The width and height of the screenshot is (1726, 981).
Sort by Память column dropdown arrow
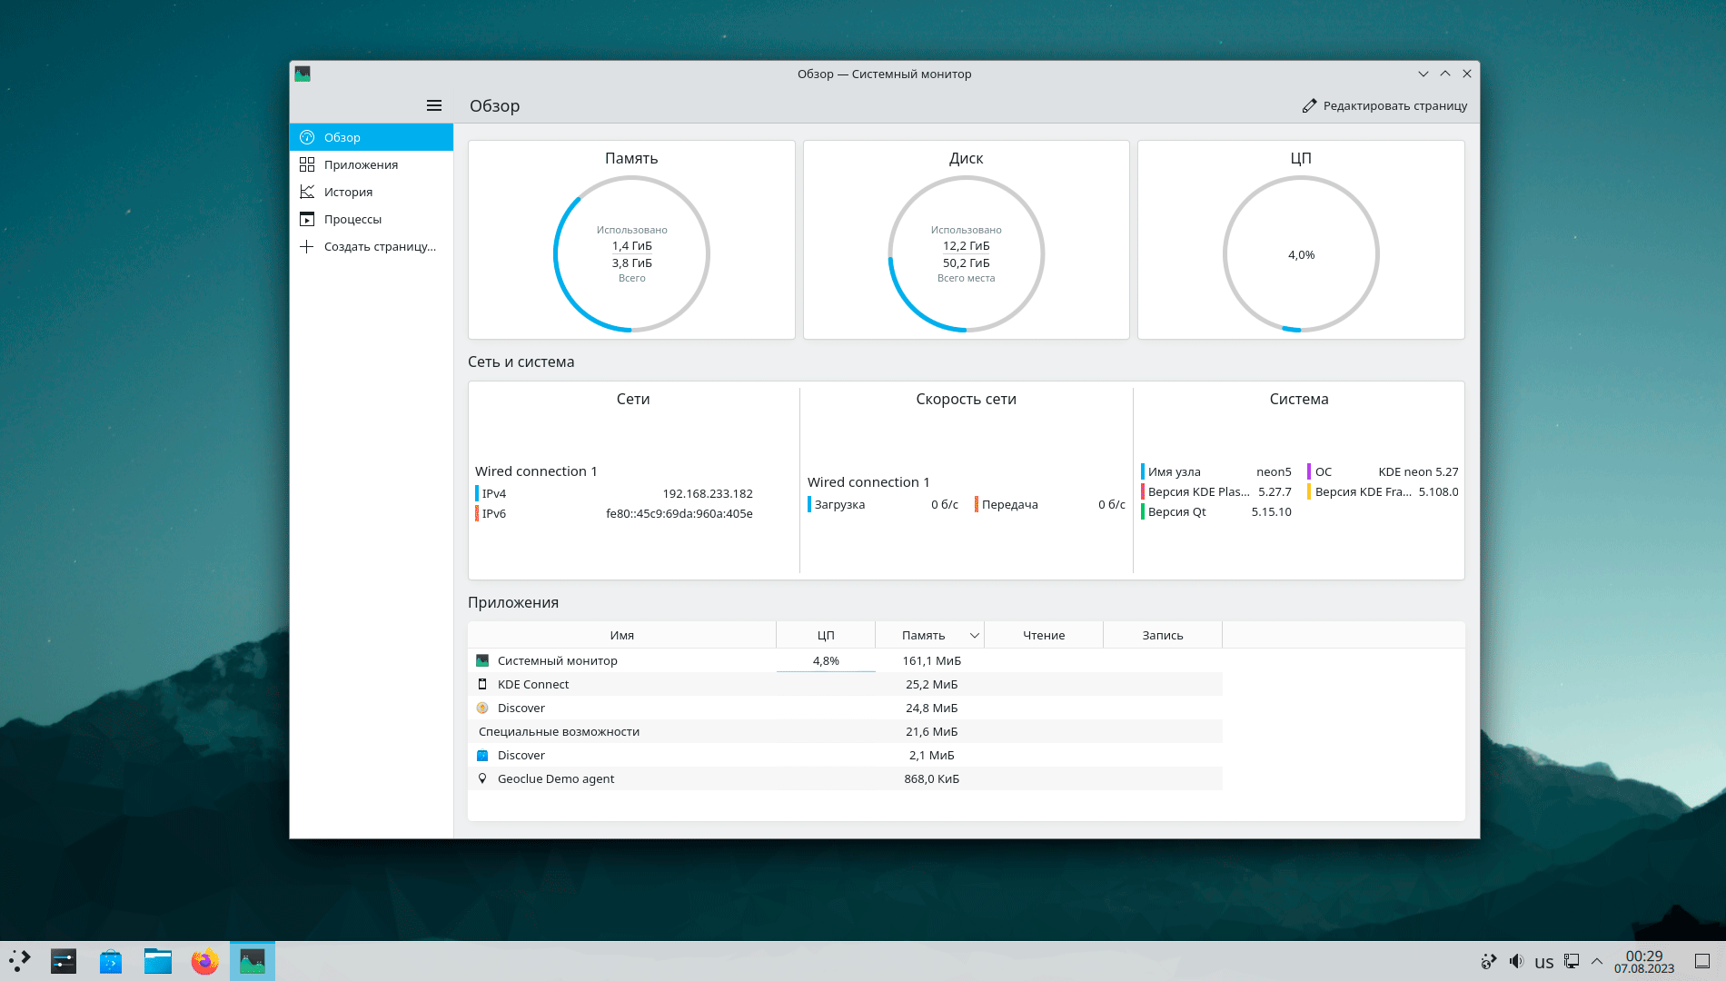[974, 636]
